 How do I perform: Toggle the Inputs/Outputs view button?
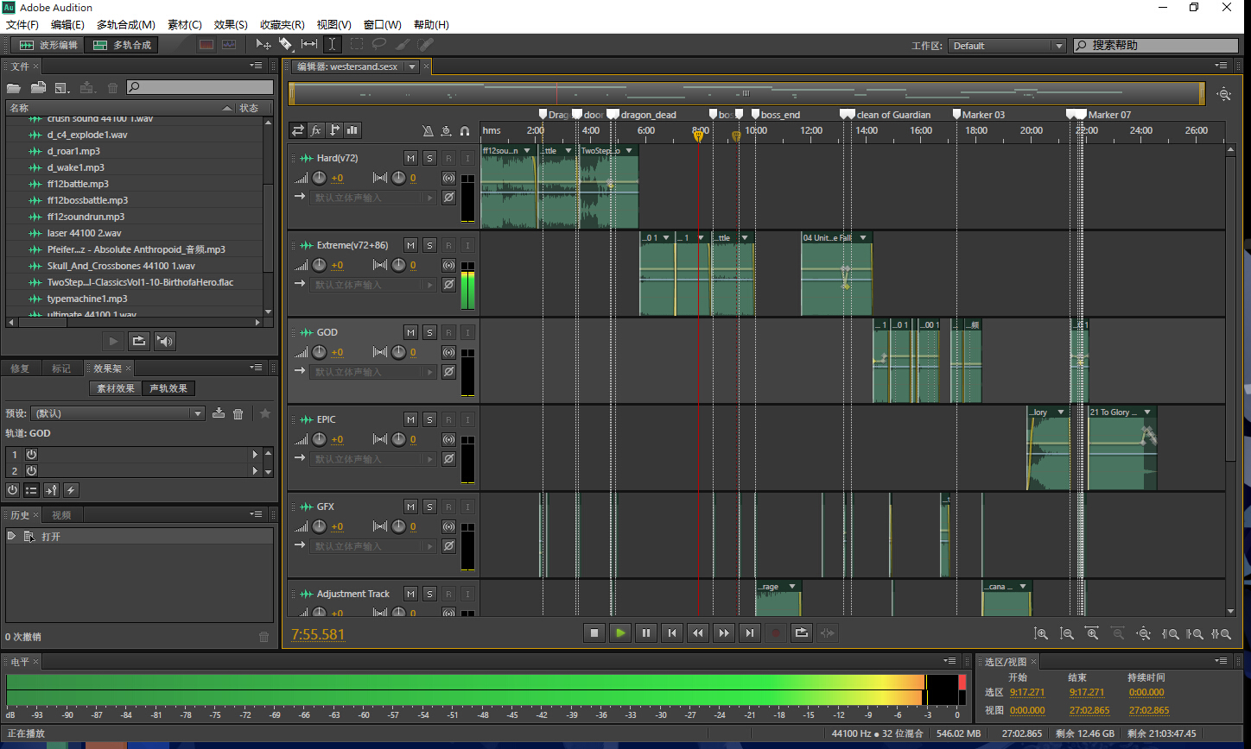[298, 130]
